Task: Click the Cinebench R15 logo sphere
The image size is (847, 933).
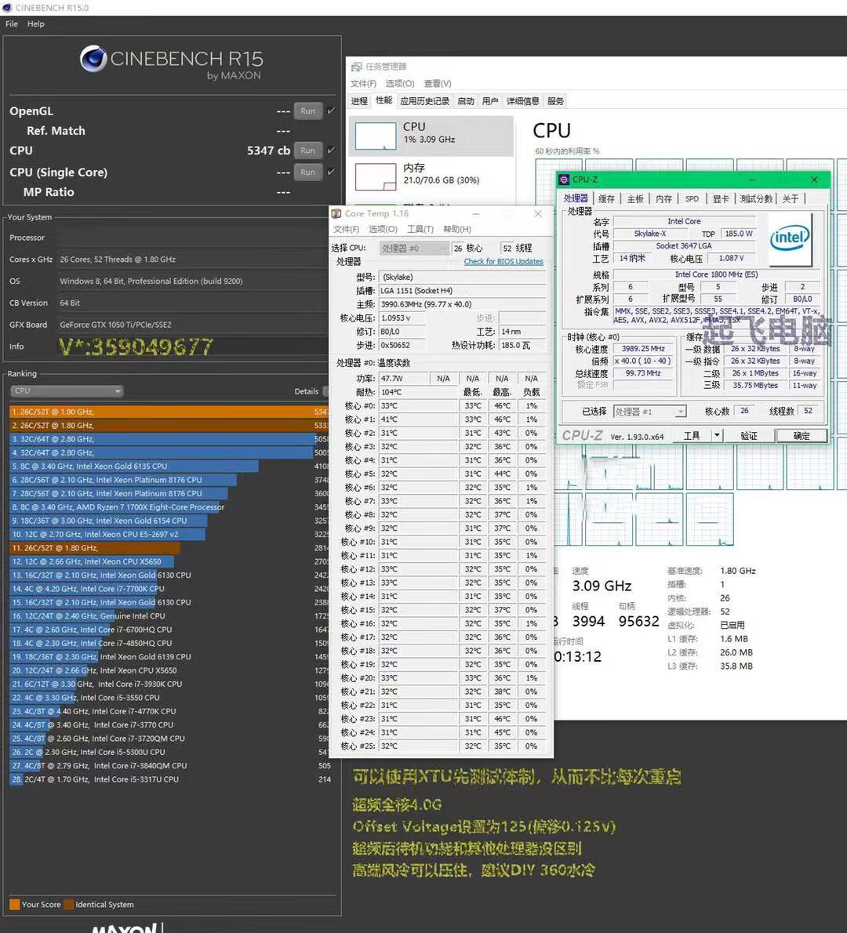Action: coord(93,59)
